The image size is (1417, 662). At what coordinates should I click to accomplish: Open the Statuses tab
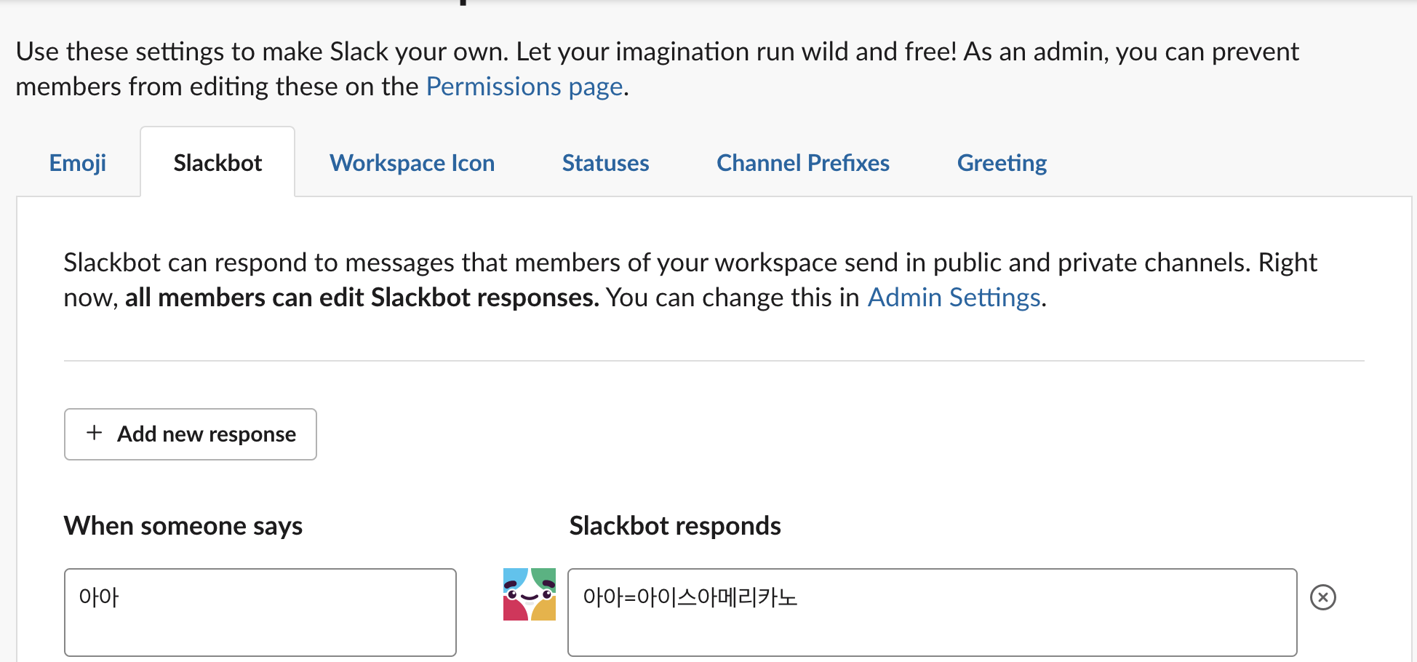pyautogui.click(x=605, y=163)
